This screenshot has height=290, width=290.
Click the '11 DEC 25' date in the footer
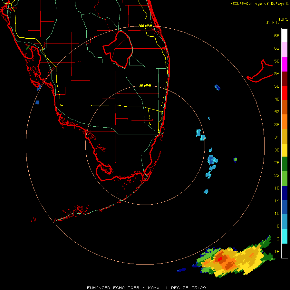coord(176,288)
